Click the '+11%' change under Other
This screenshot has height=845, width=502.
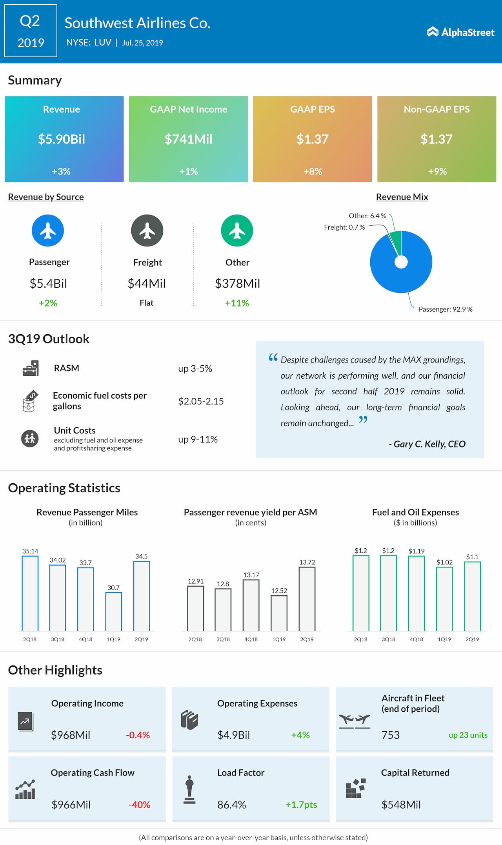(x=237, y=303)
